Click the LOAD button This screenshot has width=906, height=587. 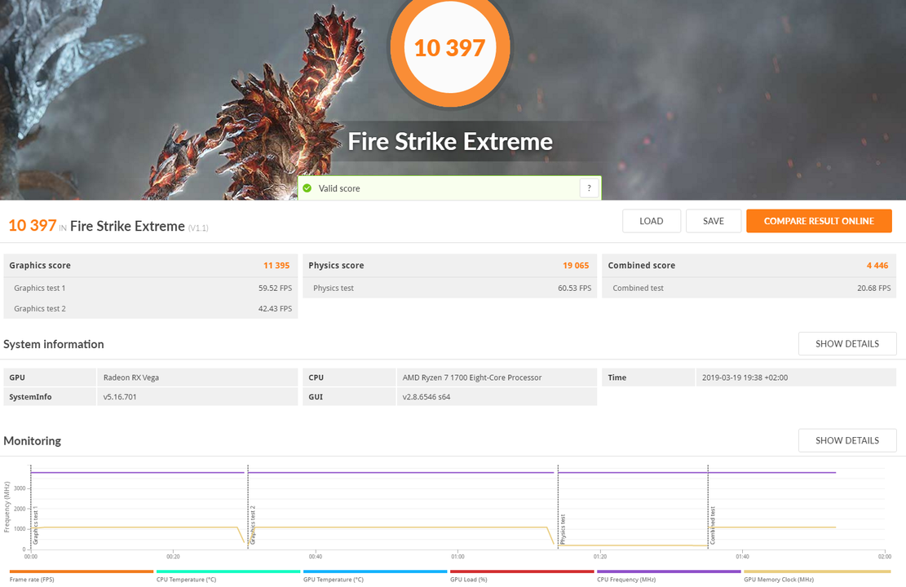click(x=652, y=221)
